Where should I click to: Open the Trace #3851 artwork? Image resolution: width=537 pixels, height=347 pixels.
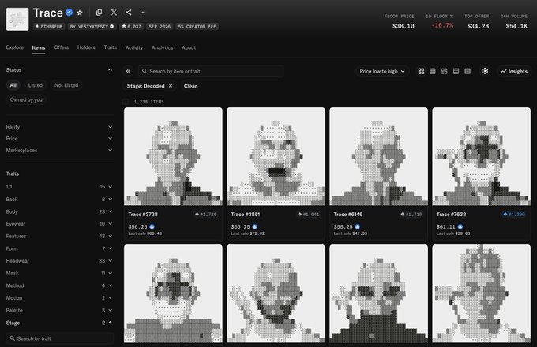[x=276, y=156]
